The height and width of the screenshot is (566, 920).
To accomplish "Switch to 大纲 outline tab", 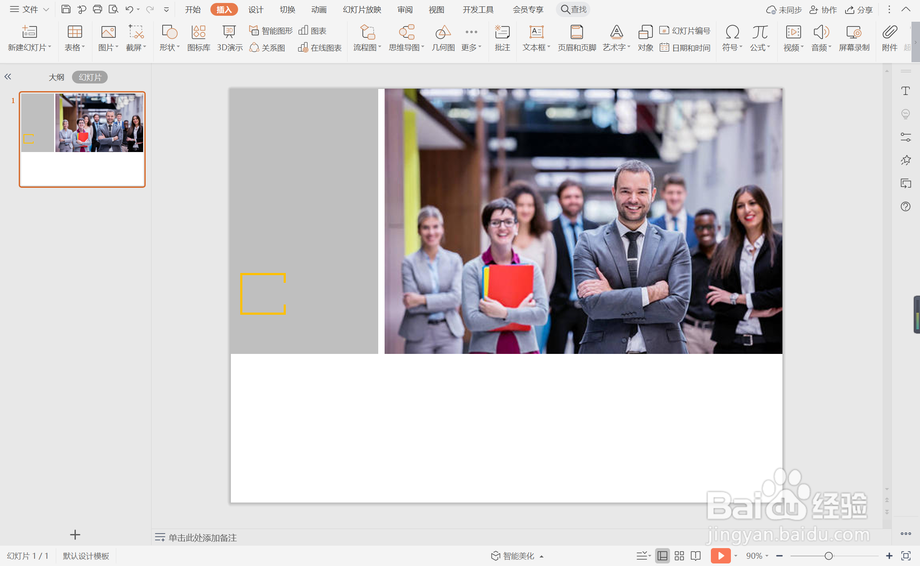I will pos(56,77).
